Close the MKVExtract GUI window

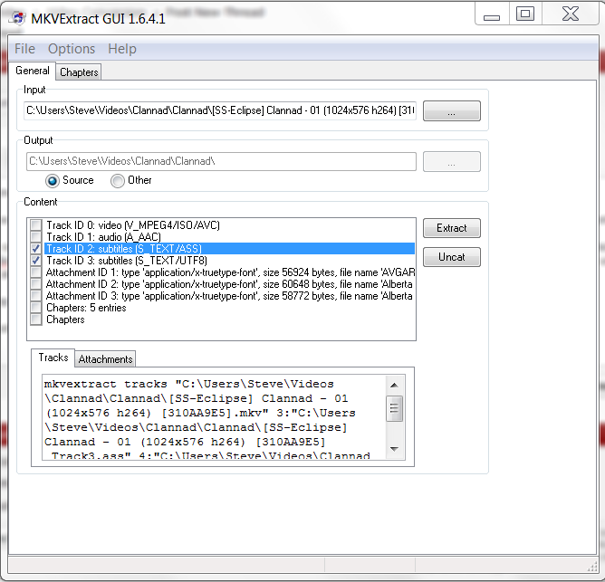(x=571, y=14)
